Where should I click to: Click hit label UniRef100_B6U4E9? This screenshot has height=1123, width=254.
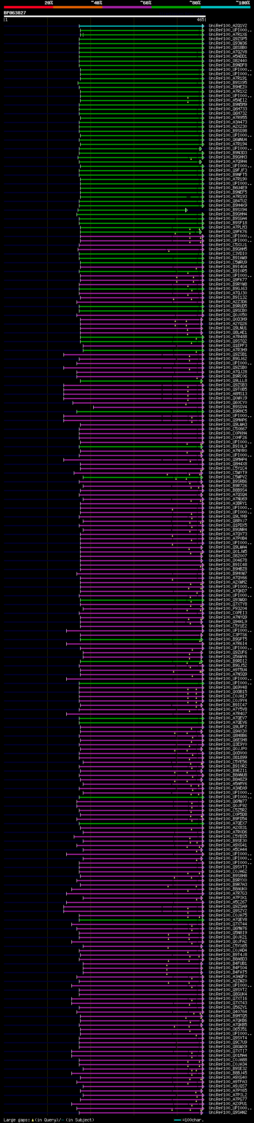coord(228,188)
